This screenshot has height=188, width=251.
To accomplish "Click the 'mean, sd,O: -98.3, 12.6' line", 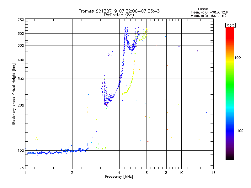I will click(x=209, y=12).
